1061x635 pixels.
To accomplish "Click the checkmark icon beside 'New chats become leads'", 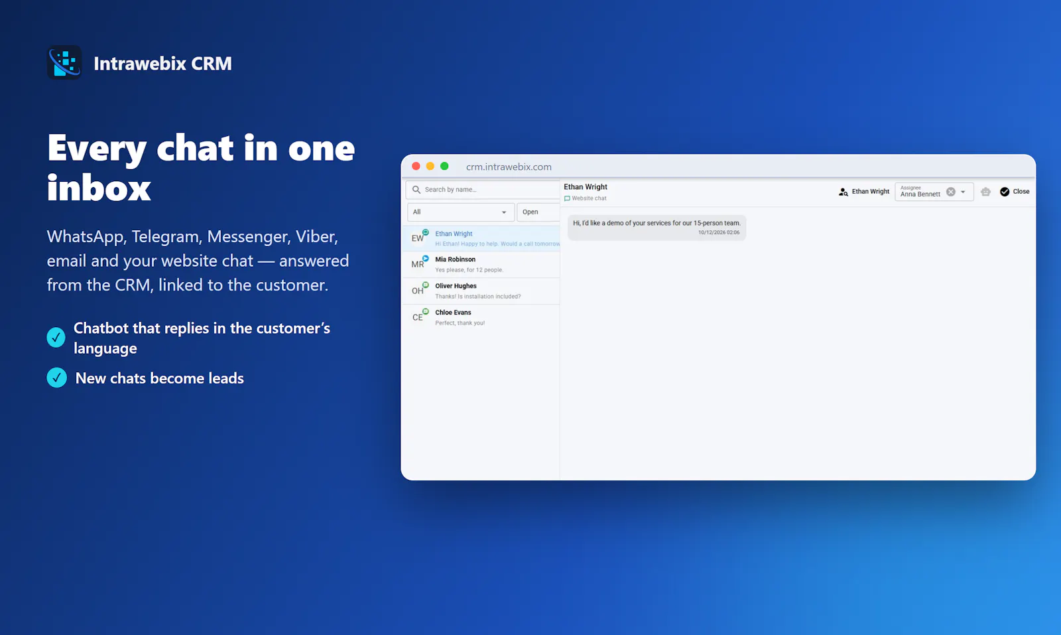I will 57,378.
